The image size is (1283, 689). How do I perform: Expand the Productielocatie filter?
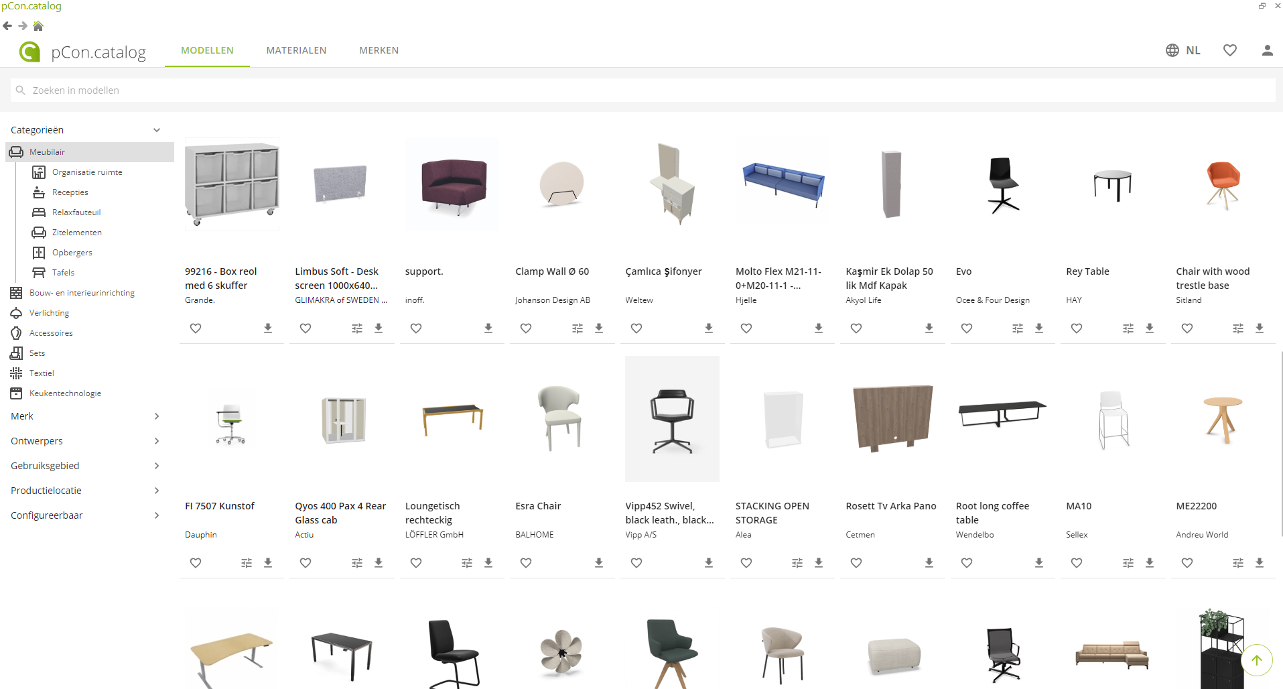(157, 491)
